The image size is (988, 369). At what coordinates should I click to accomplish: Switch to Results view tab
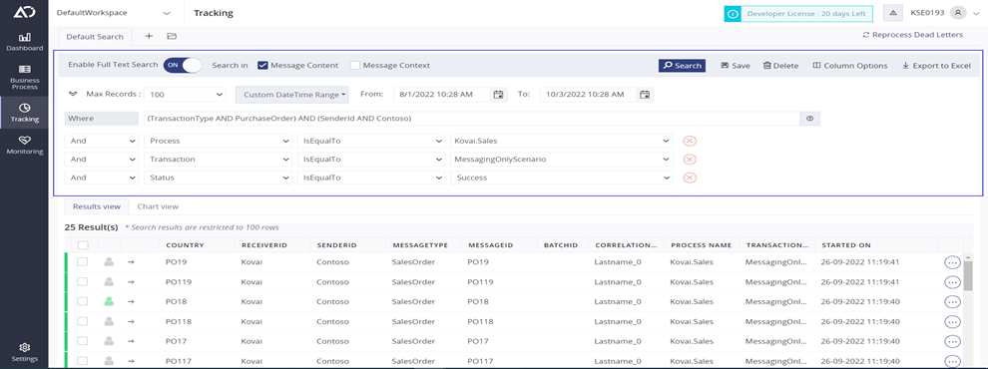point(97,206)
